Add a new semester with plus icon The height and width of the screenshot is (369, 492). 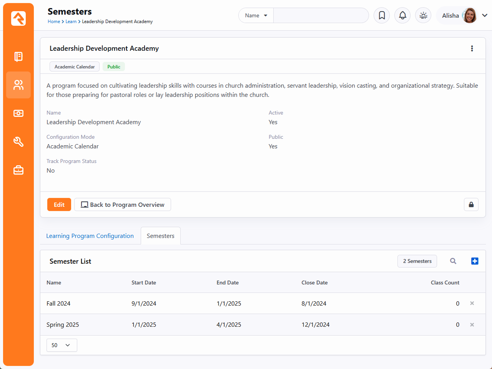click(x=475, y=261)
